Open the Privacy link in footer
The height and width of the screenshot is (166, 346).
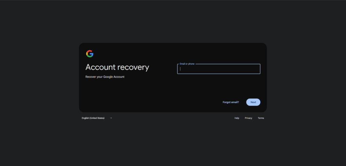pos(248,118)
